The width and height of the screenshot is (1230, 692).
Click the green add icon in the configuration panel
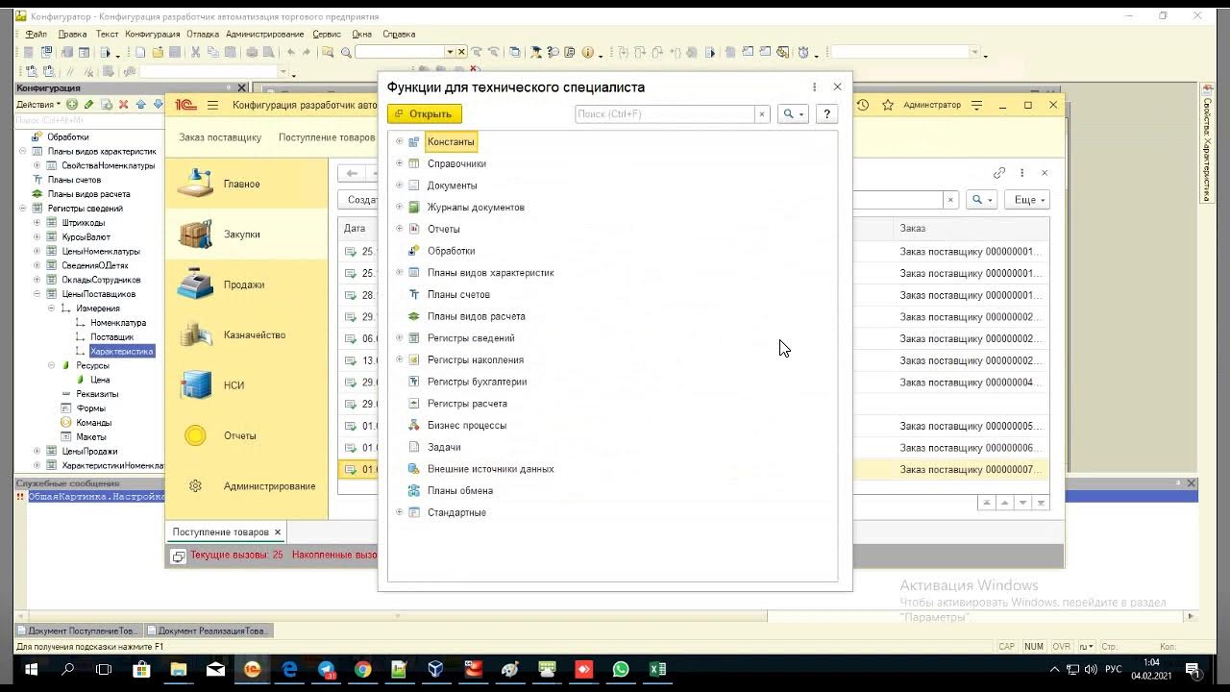pos(72,104)
